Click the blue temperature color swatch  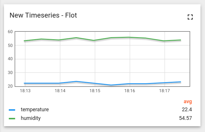[x=12, y=110]
